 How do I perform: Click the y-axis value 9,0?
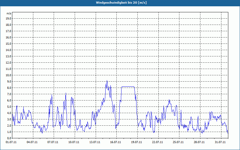[x=9, y=81]
